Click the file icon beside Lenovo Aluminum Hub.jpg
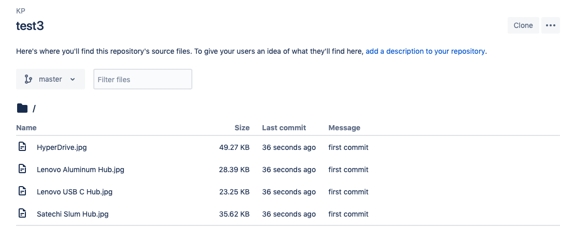Image resolution: width=574 pixels, height=244 pixels. 22,170
